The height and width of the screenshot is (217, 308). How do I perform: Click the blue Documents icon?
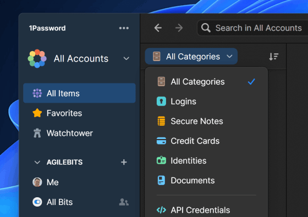[161, 181]
